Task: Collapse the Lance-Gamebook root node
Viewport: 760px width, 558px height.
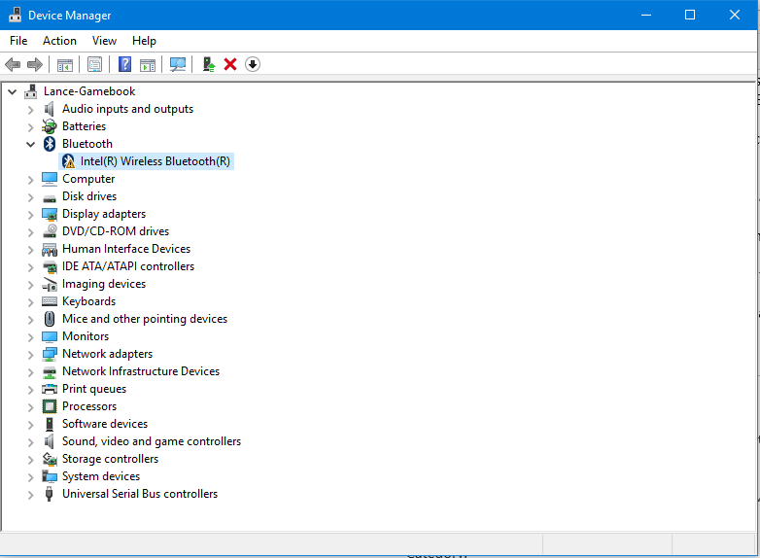Action: tap(12, 91)
